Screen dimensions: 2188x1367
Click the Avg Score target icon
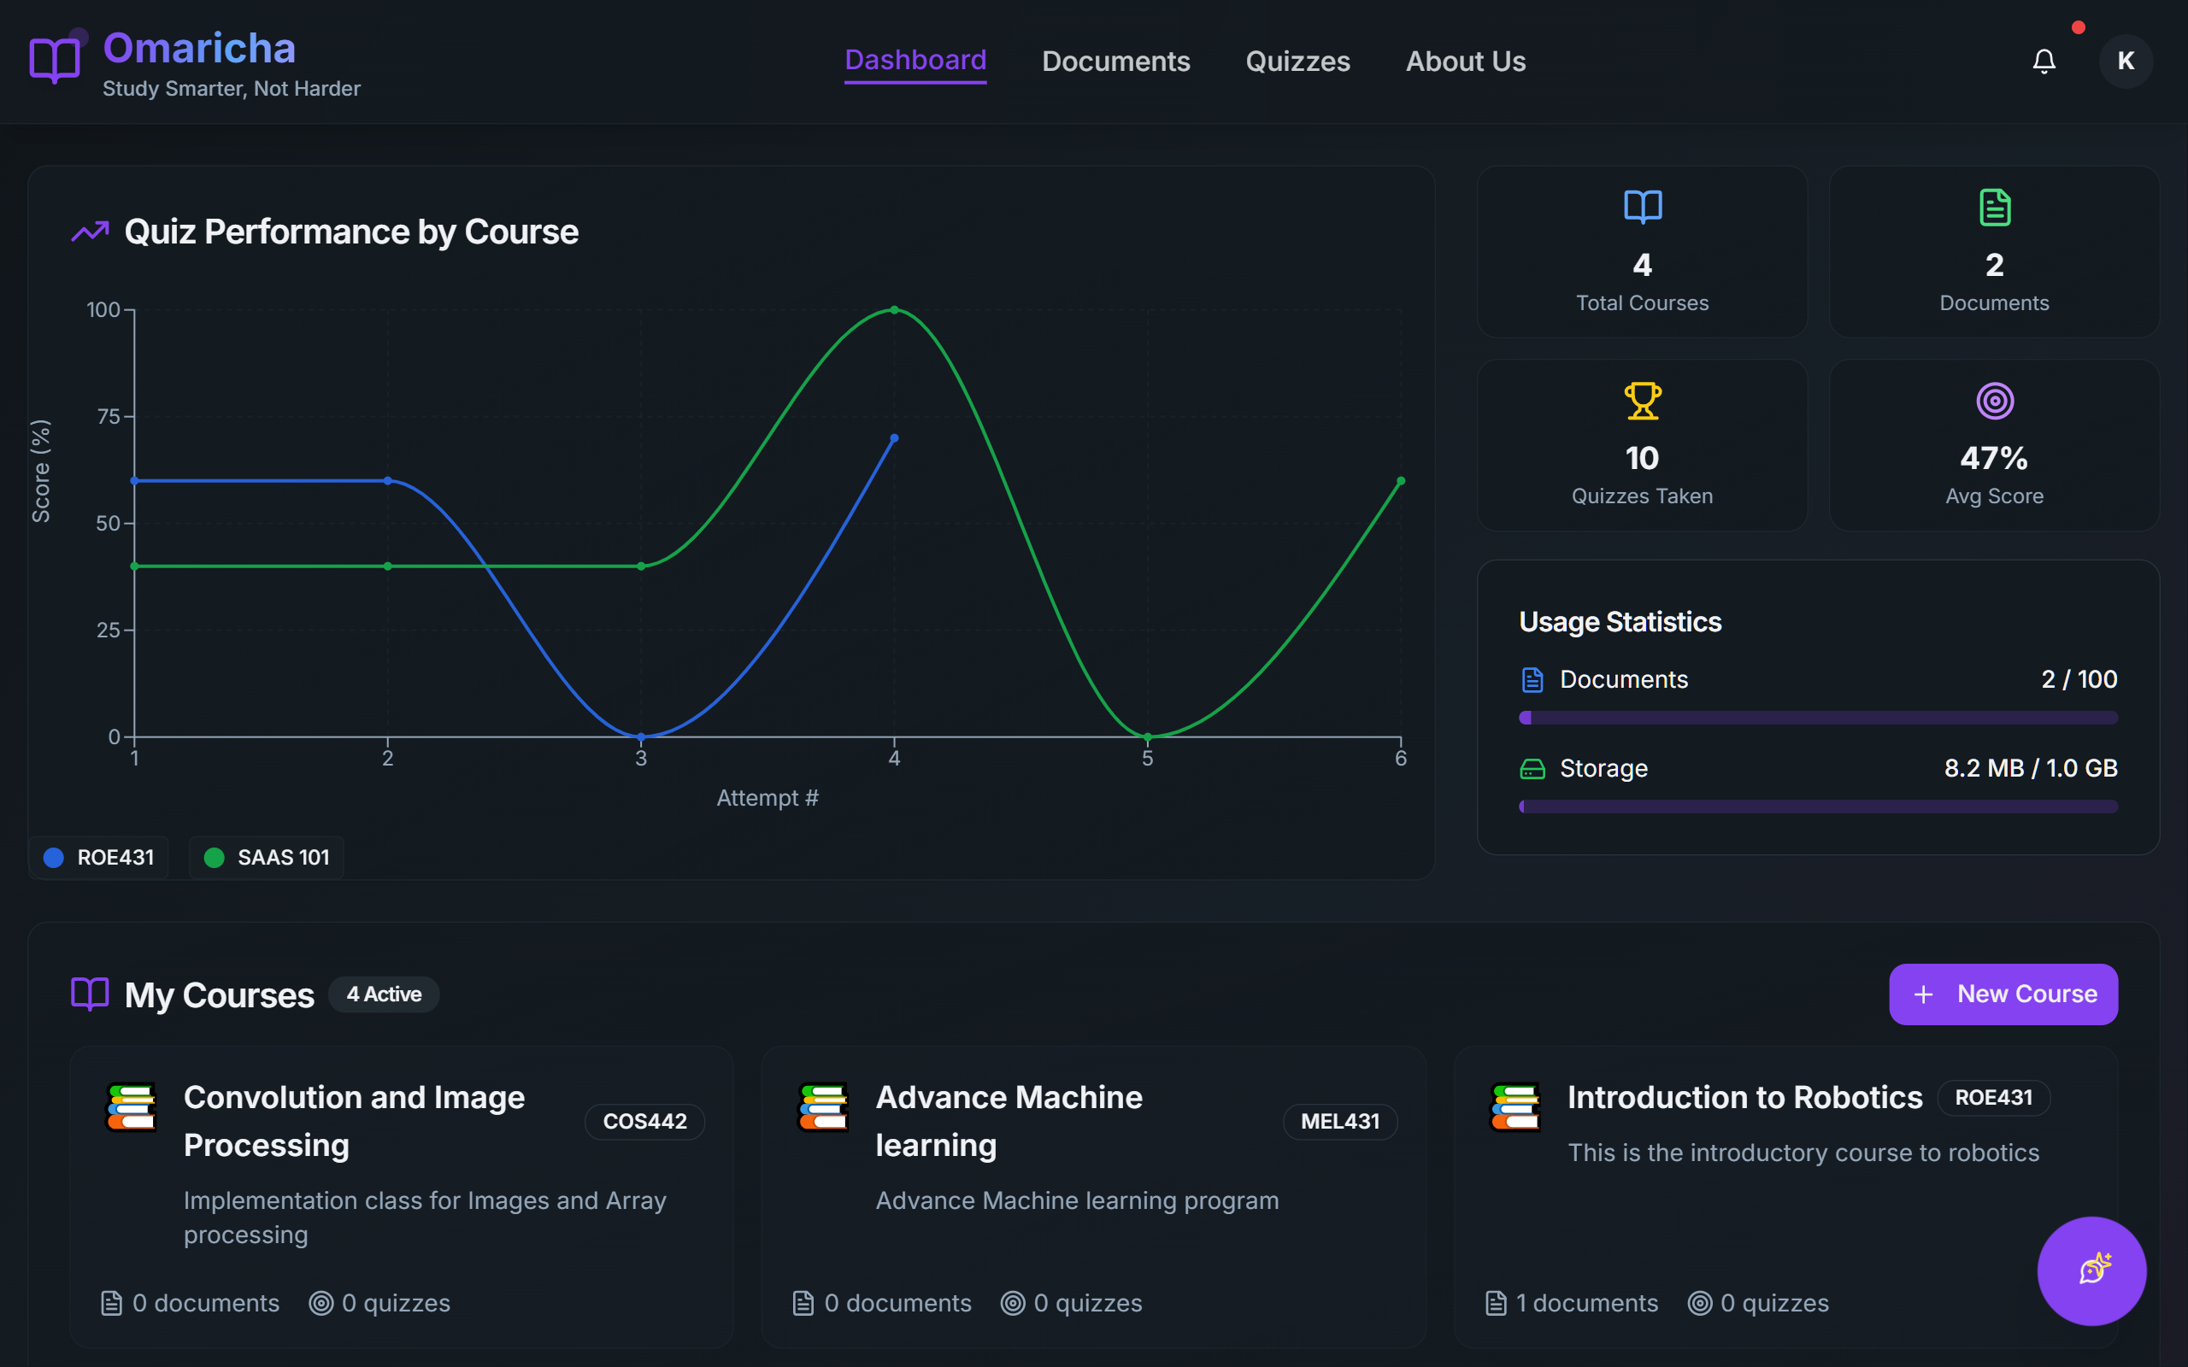tap(1995, 401)
